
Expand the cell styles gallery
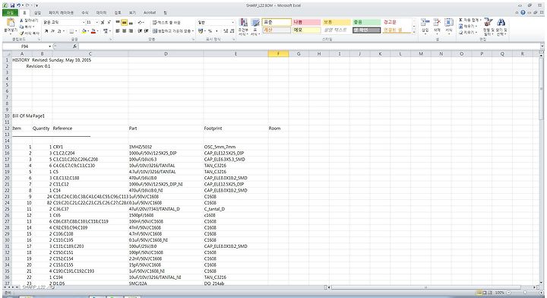pyautogui.click(x=414, y=32)
